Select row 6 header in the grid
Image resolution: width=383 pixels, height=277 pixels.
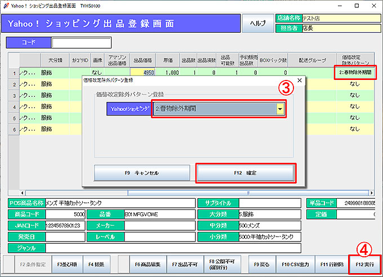(14, 129)
